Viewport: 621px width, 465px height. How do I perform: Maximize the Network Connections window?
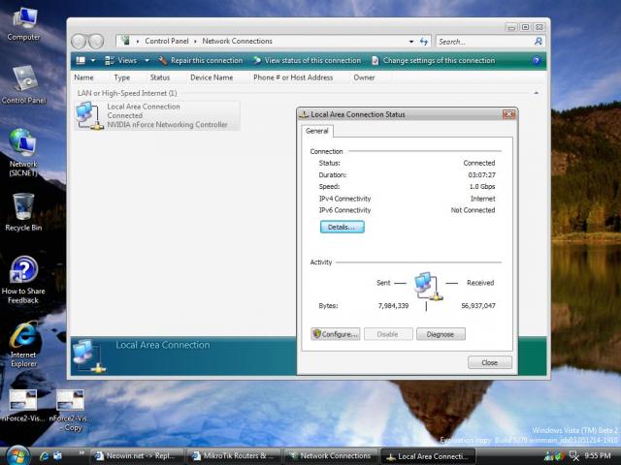point(525,27)
